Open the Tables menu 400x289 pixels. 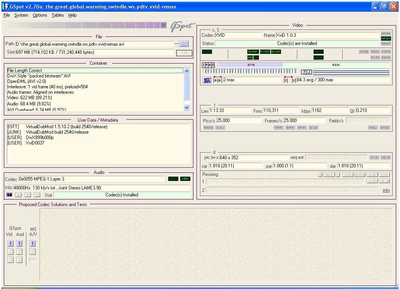coord(58,15)
